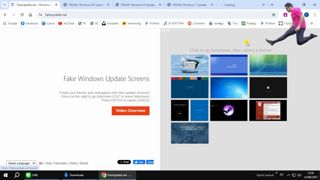This screenshot has width=320, height=180.
Task: Open the Unsplash bookmark
Action: 110,23
